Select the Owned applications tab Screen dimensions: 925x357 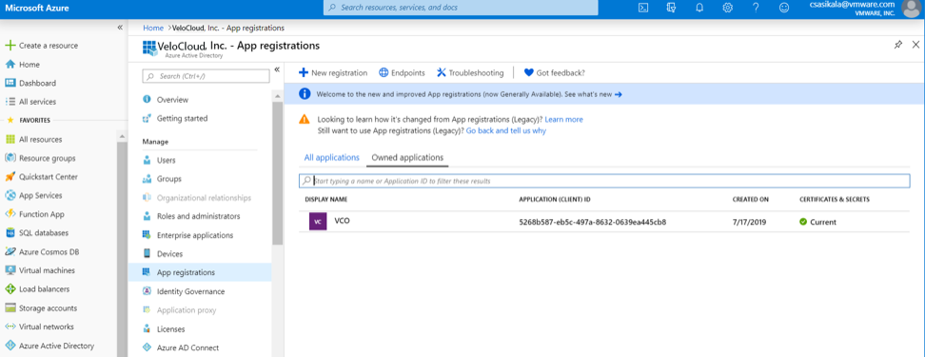point(407,157)
